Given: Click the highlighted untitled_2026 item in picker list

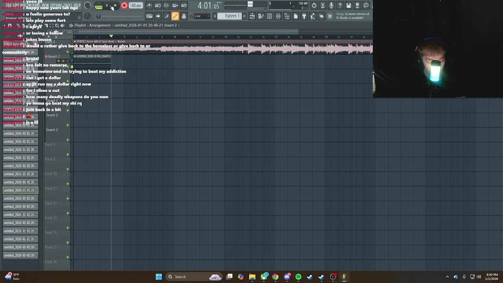Looking at the screenshot, I should point(20,190).
